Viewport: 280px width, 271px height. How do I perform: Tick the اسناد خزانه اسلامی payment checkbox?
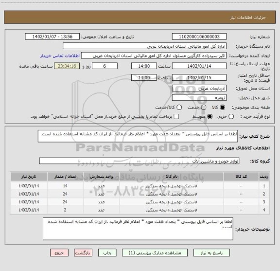click(x=176, y=117)
